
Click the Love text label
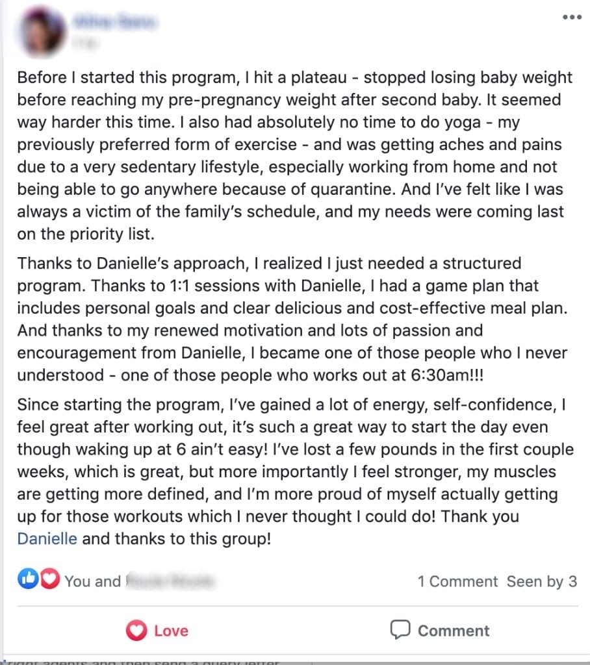pyautogui.click(x=171, y=631)
